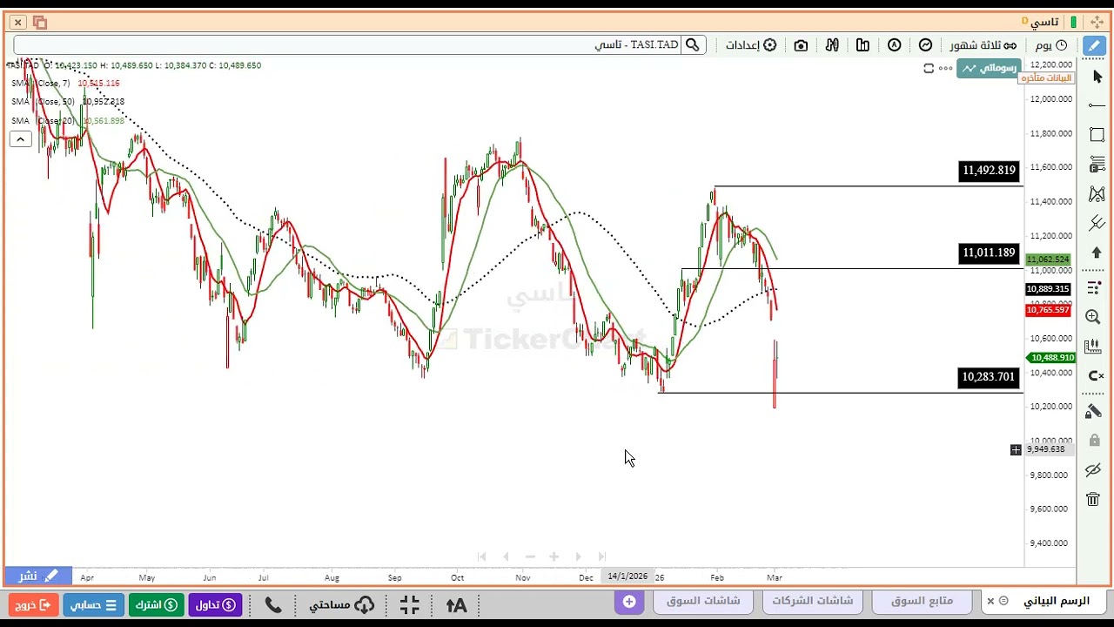
Task: Click the clear-indicators C× tool
Action: 1096,376
